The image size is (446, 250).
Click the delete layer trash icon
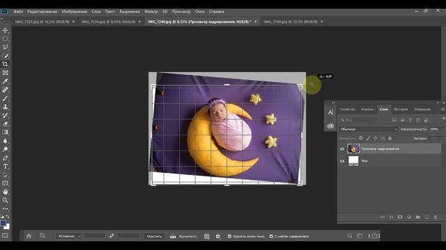click(435, 217)
